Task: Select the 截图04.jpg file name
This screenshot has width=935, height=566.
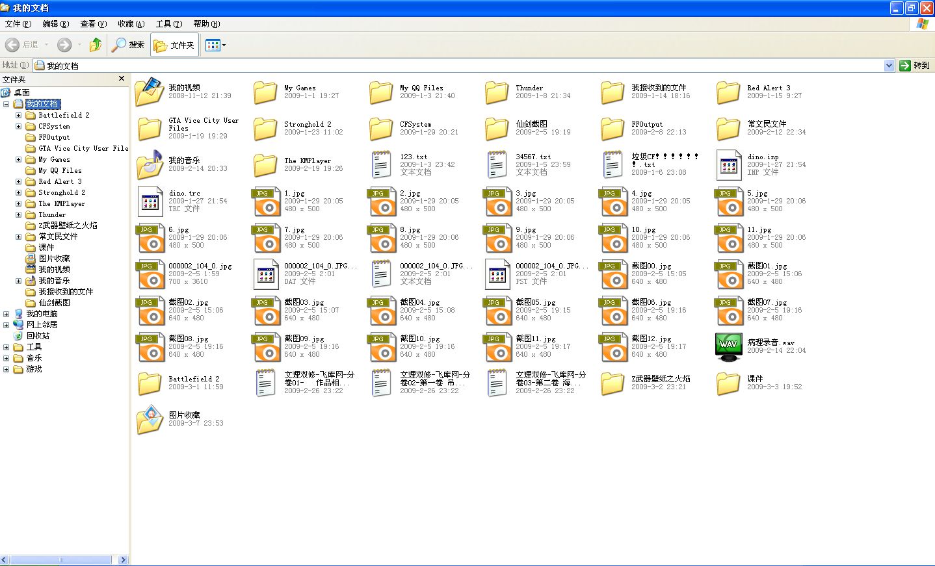Action: coord(419,302)
